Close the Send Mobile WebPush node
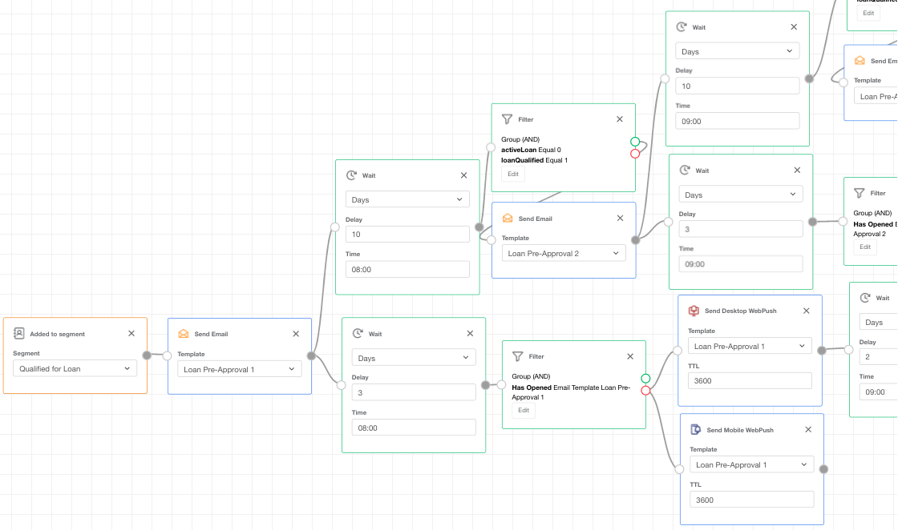This screenshot has height=530, width=898. coord(808,430)
